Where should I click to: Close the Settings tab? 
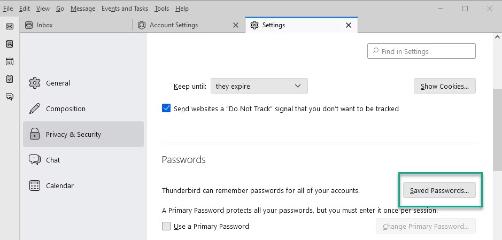(x=349, y=25)
